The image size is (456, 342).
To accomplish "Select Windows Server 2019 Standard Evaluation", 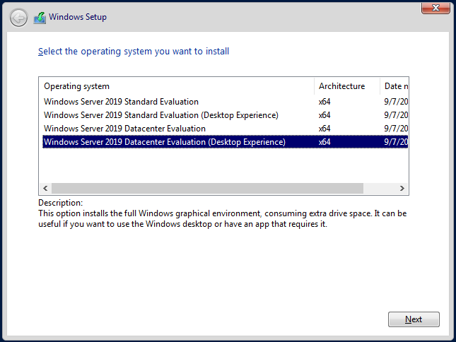I will 225,102.
